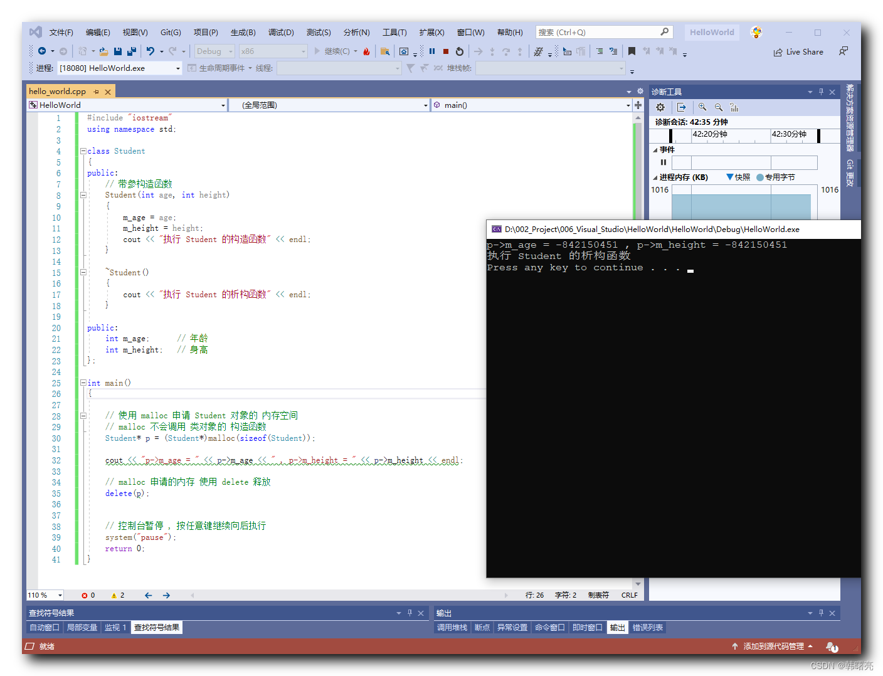
Task: Collapse the process memory section
Action: pyautogui.click(x=655, y=177)
